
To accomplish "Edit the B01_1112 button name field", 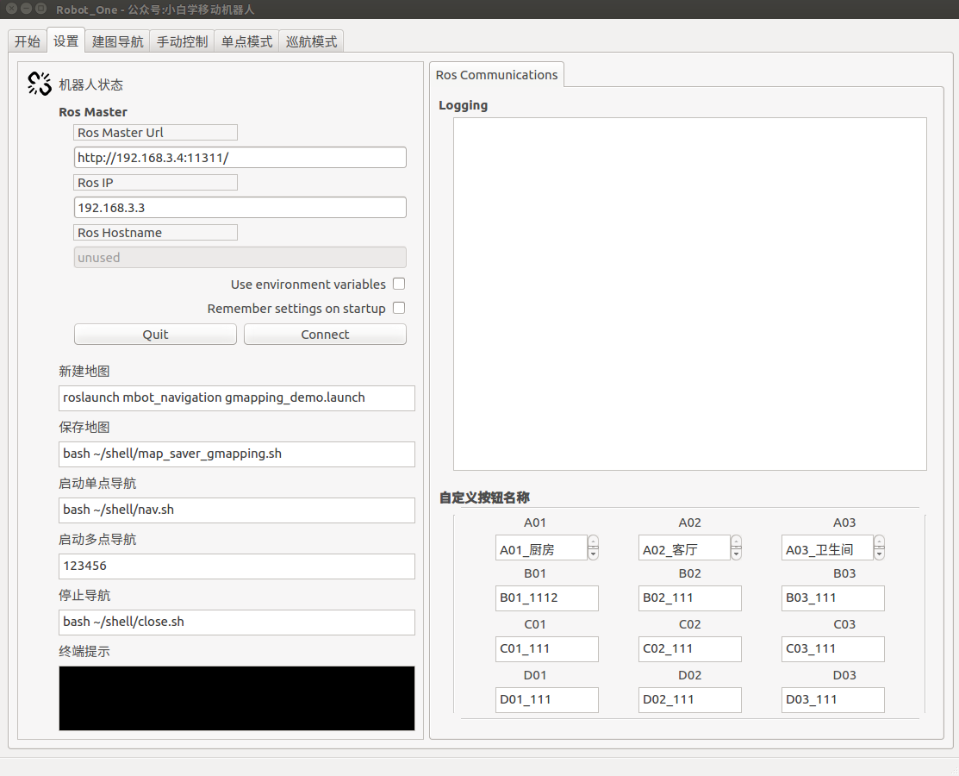I will click(546, 598).
